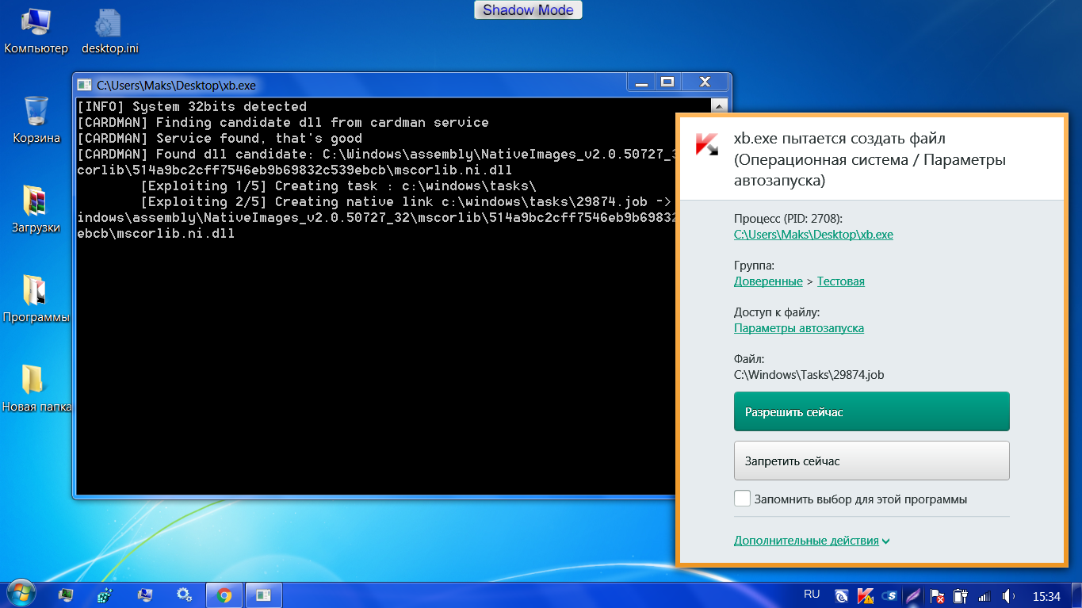Viewport: 1082px width, 608px height.
Task: Click the 'Shadow Mode' button at top
Action: click(x=528, y=10)
